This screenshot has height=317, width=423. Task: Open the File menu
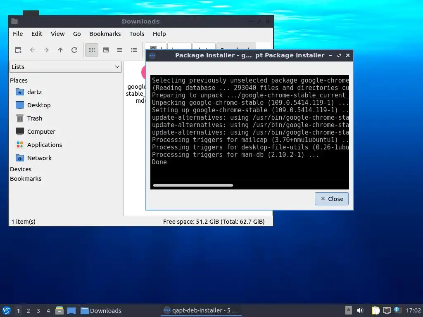(x=18, y=34)
